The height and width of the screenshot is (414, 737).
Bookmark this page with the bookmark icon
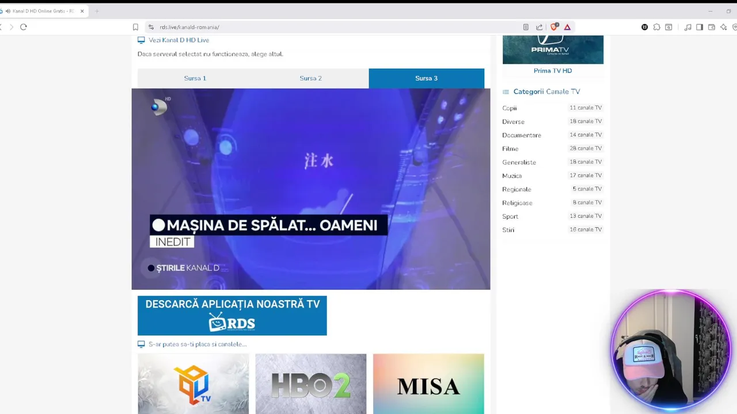pyautogui.click(x=135, y=27)
